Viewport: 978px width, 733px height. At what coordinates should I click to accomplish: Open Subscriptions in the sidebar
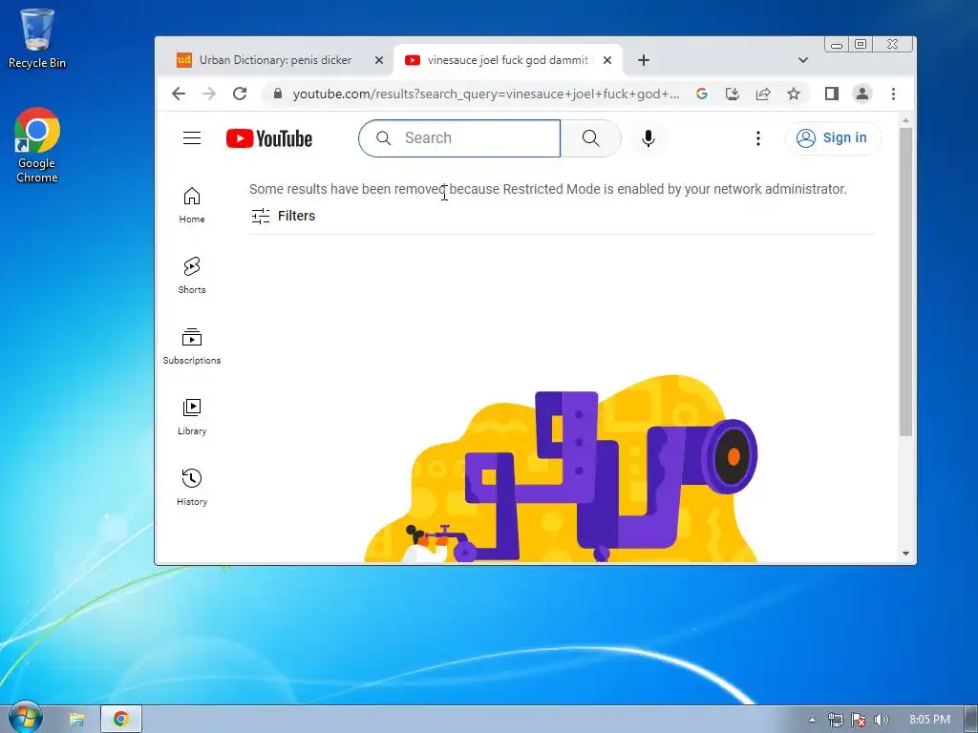pyautogui.click(x=191, y=346)
